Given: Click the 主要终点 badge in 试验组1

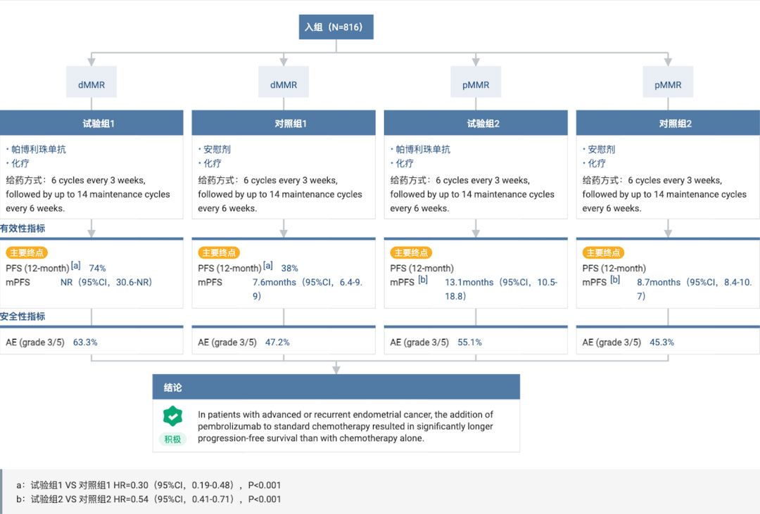Looking at the screenshot, I should point(27,253).
